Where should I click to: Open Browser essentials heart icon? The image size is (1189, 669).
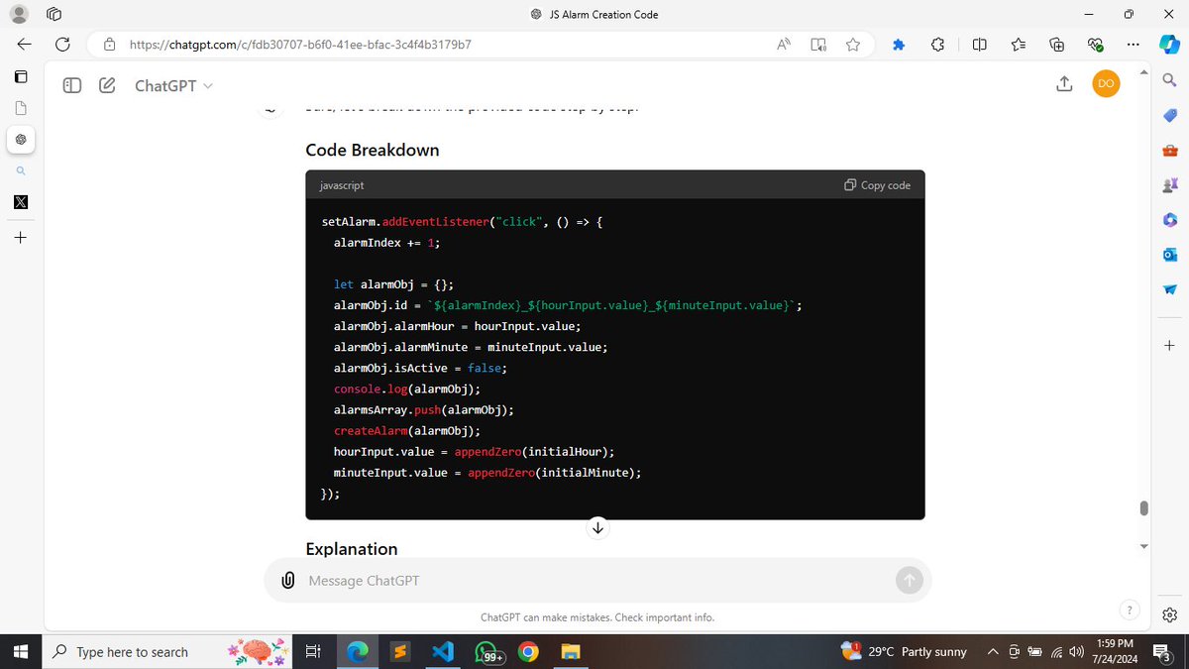click(x=1095, y=45)
